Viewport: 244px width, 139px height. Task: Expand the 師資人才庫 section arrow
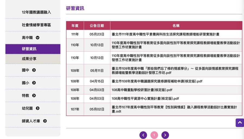point(45,121)
